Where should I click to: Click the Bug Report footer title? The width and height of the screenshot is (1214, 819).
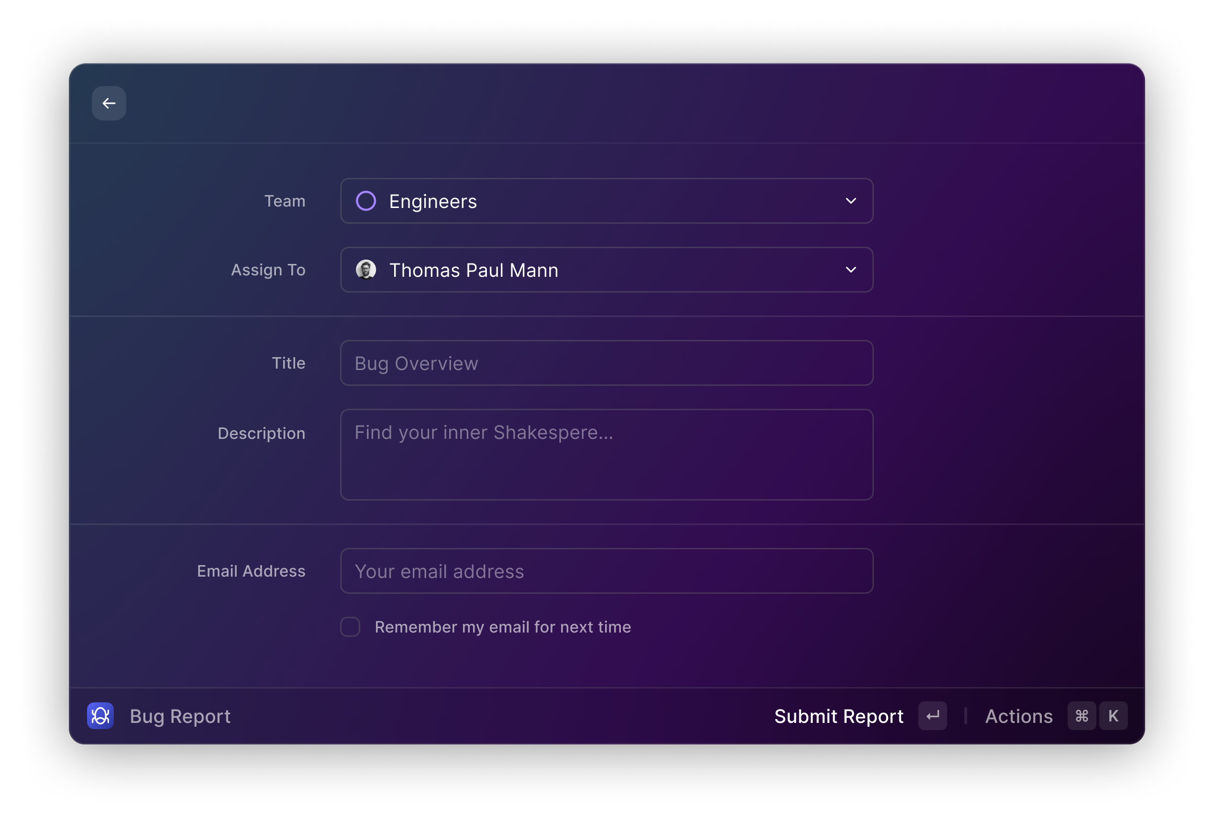point(180,716)
